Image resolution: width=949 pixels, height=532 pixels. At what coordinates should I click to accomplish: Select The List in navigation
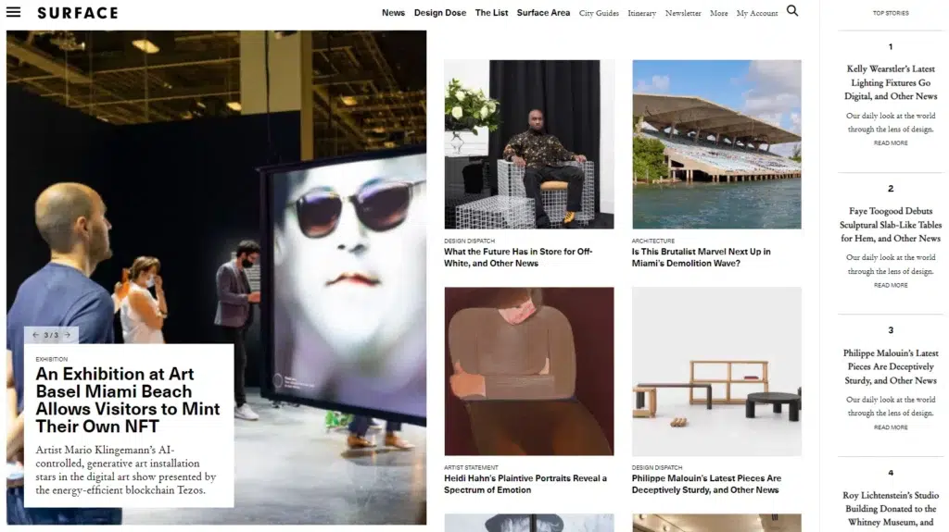[x=491, y=13]
